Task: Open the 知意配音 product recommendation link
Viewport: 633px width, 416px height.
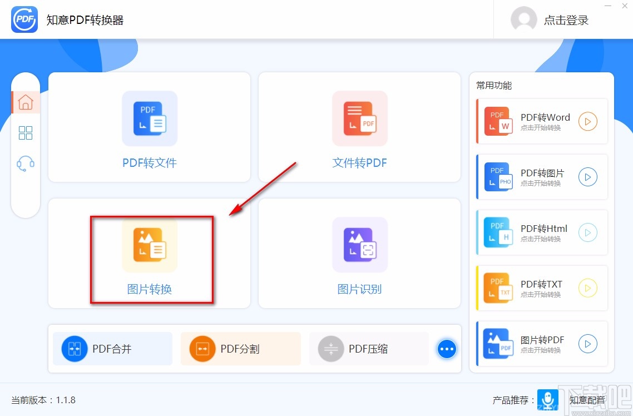Action: [587, 400]
